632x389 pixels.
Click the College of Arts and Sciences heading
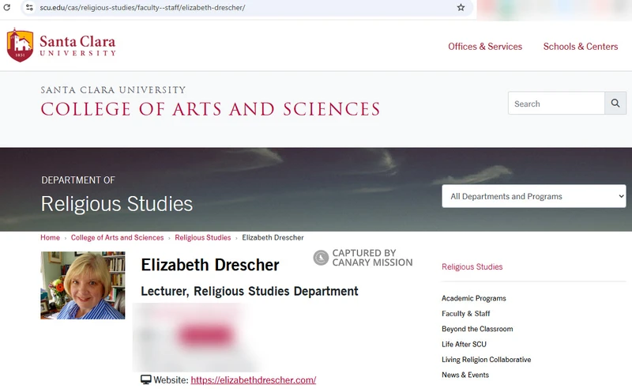(x=210, y=109)
